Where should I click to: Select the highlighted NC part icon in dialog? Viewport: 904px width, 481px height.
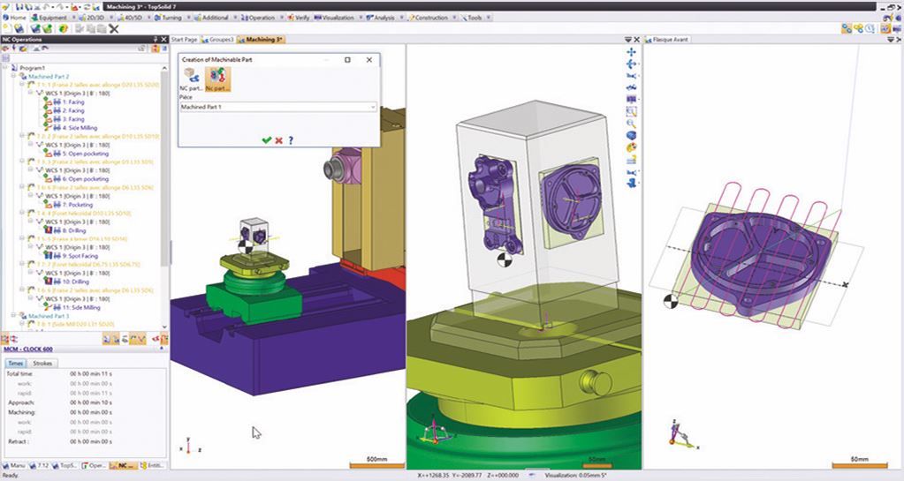[x=217, y=79]
